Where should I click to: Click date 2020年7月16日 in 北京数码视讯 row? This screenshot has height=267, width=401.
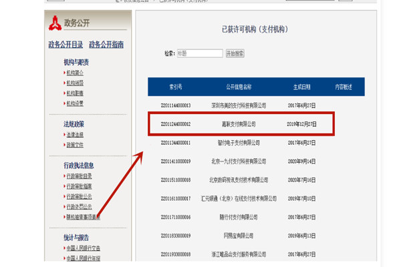(x=302, y=180)
